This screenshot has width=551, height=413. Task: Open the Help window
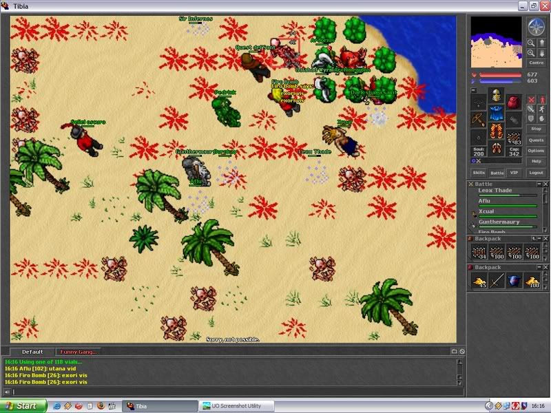pyautogui.click(x=537, y=161)
